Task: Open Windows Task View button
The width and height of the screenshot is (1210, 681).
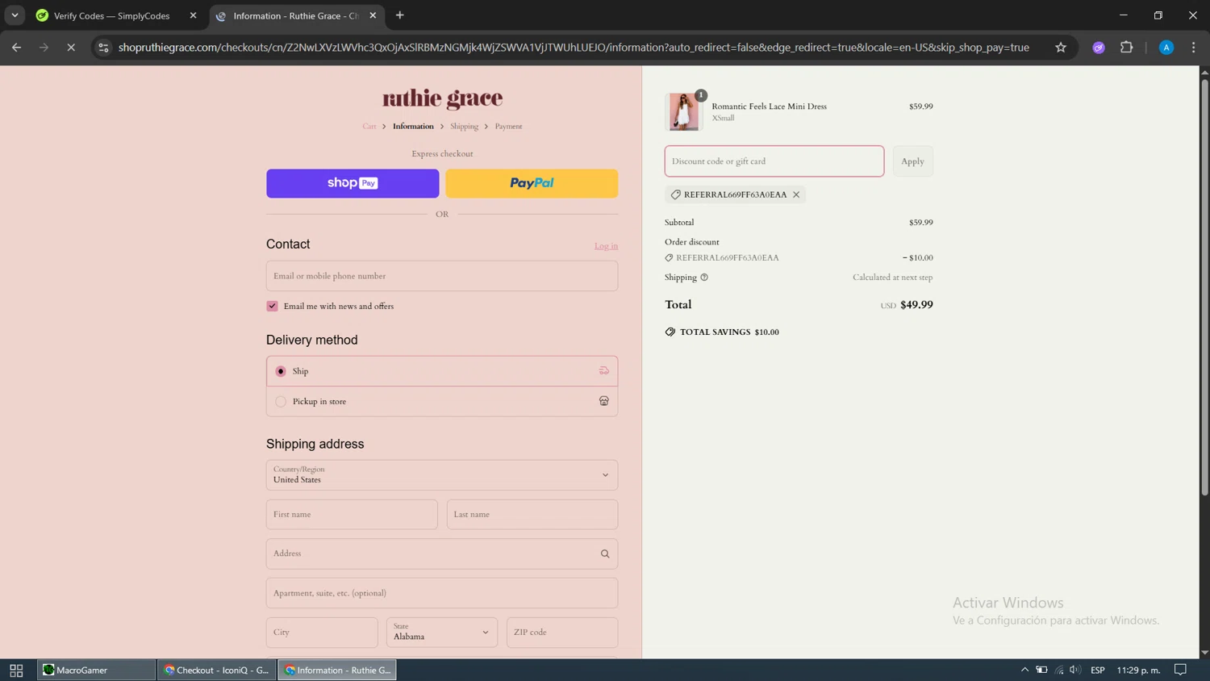Action: click(16, 671)
